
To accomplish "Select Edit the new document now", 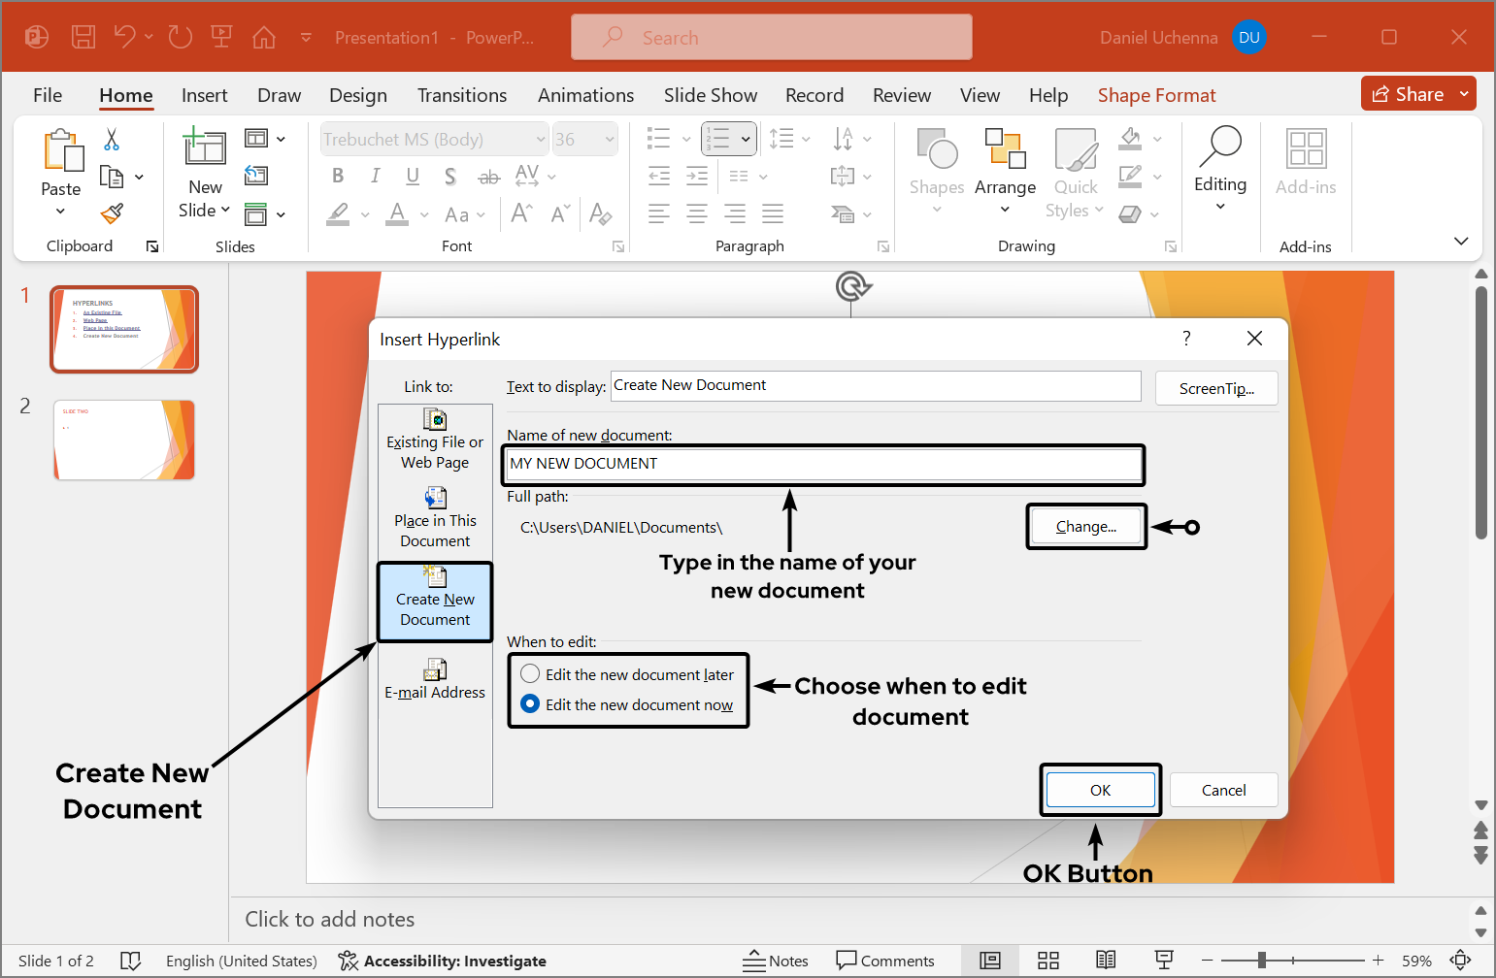I will click(530, 703).
